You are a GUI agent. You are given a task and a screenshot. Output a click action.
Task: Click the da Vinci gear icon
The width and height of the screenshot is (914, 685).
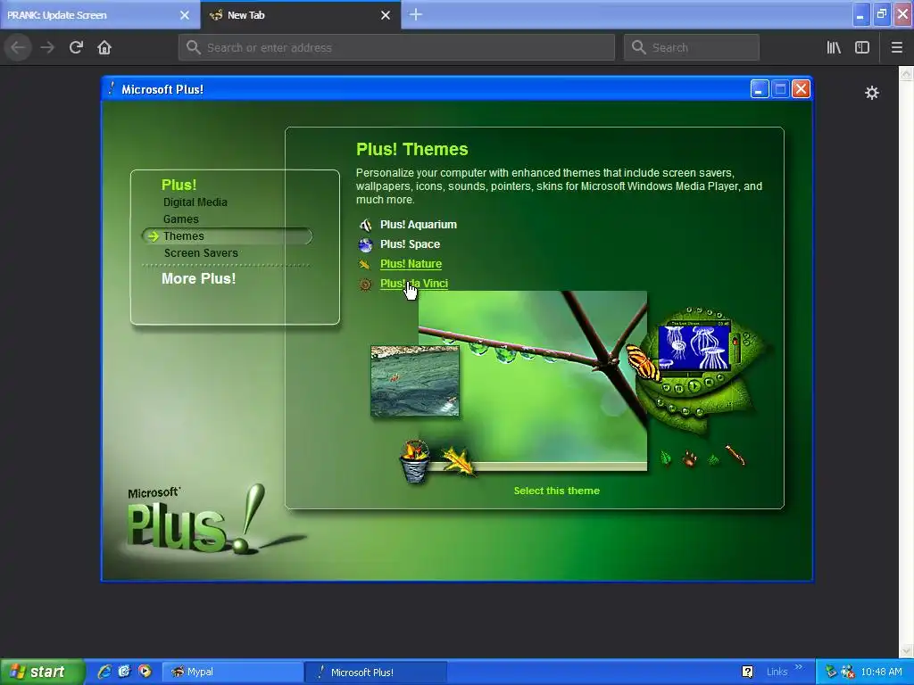(365, 285)
